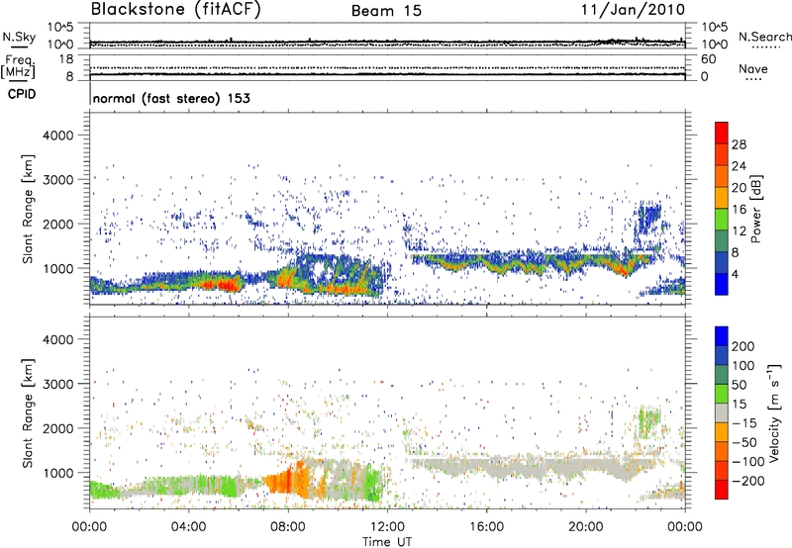Click the "-200" label on Velocity color bar

748,481
